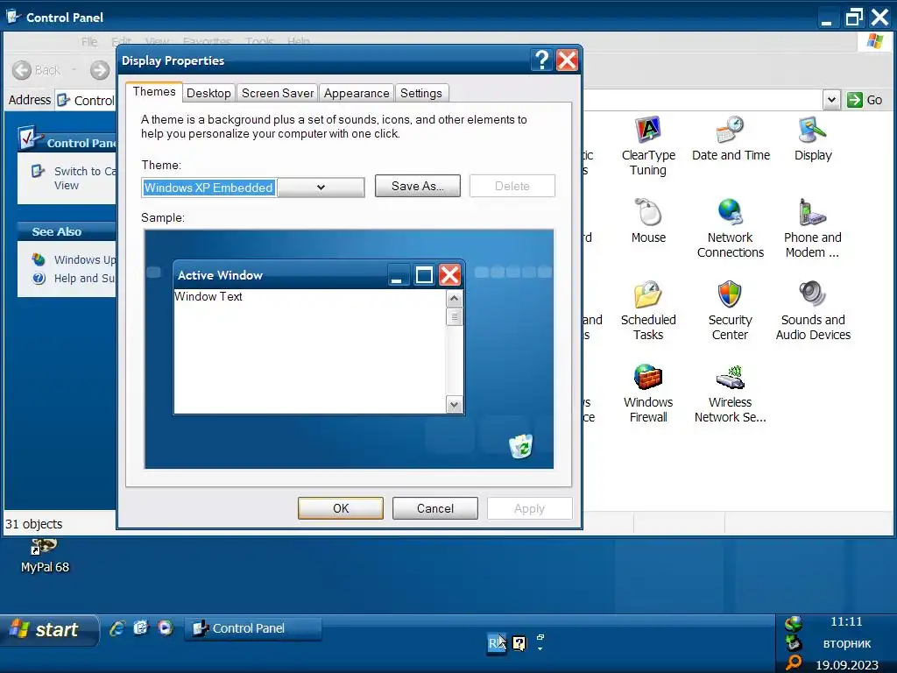This screenshot has height=673, width=897.
Task: Open the ClearType Tuning icon
Action: (x=648, y=145)
